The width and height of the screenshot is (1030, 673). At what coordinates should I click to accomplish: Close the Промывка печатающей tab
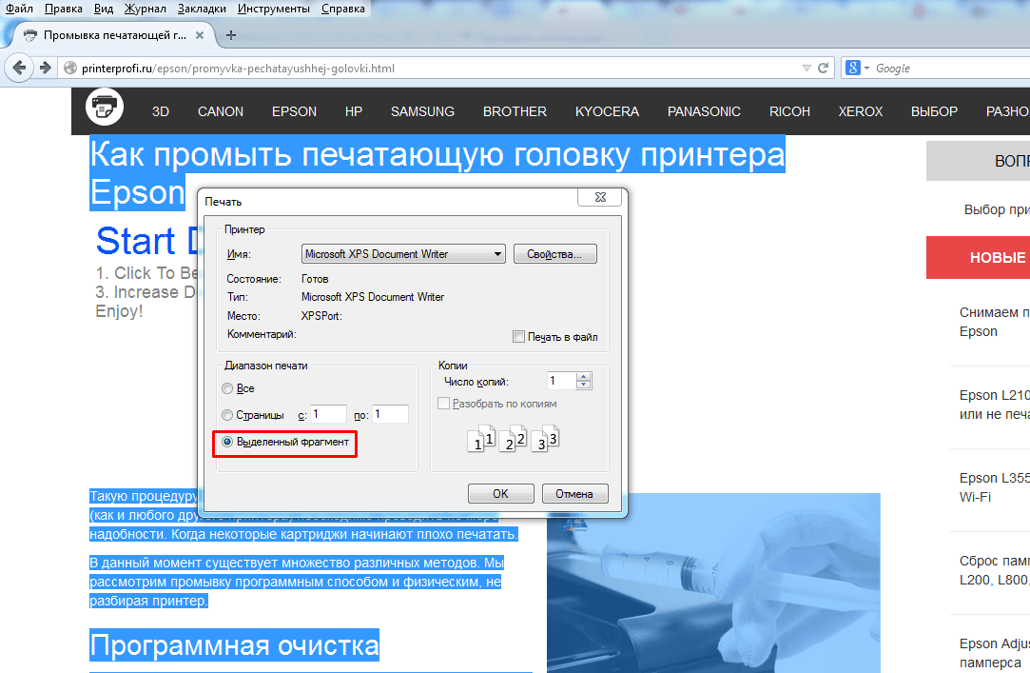coord(200,35)
